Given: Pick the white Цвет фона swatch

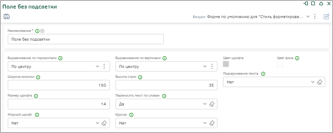Looking at the screenshot, I should tap(280, 64).
